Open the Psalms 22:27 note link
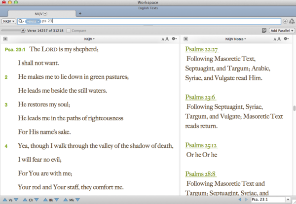Image resolution: width=296 pixels, height=204 pixels. coord(202,49)
